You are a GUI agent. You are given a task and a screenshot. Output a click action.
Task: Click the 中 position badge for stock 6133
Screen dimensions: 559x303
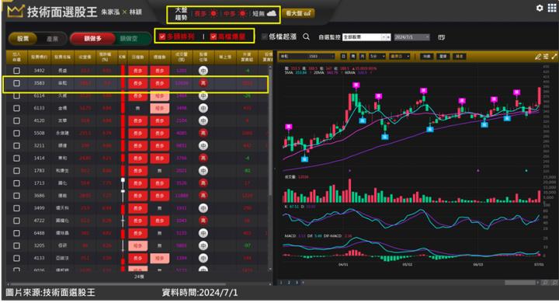(203, 108)
